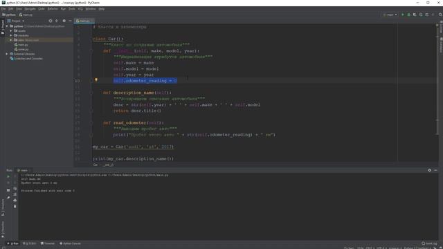443x249 pixels.
Task: Select main.py in Project tree
Action: pyautogui.click(x=21, y=44)
